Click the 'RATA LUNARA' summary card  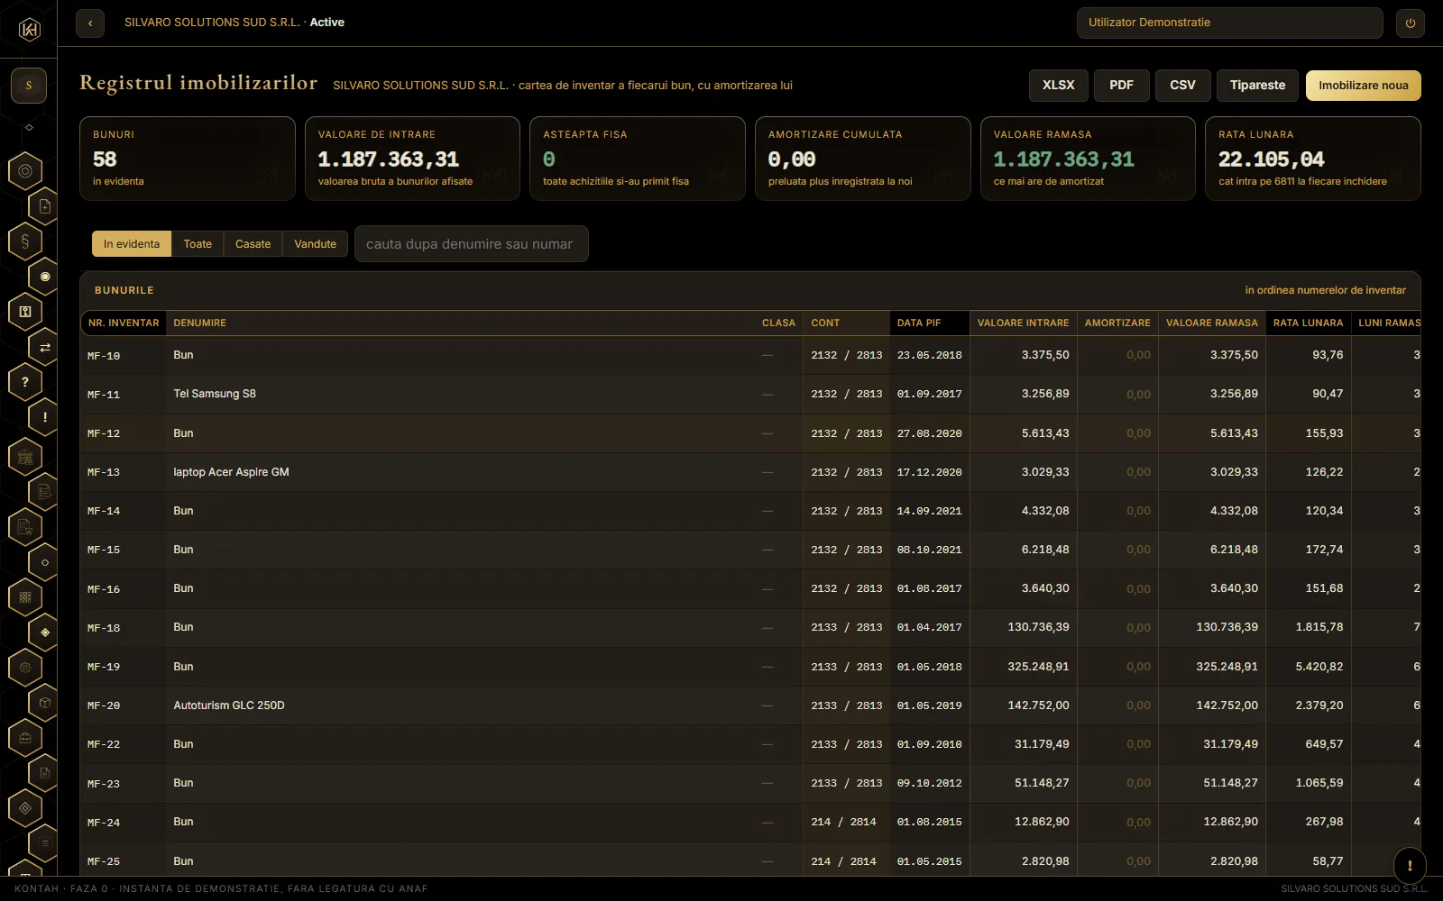(x=1313, y=159)
